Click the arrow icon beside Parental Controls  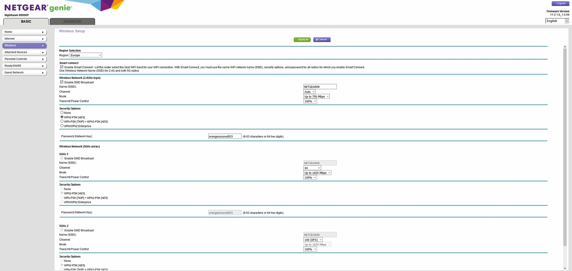click(x=43, y=59)
